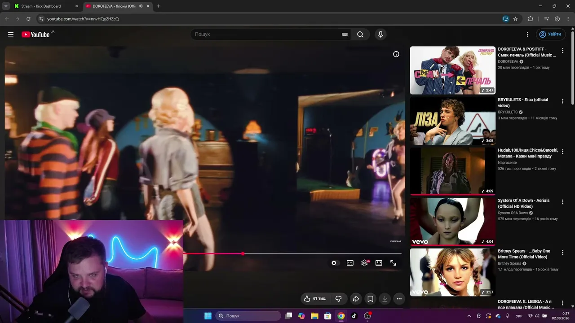Open Britney Spears Baby One More Time title

pyautogui.click(x=524, y=254)
